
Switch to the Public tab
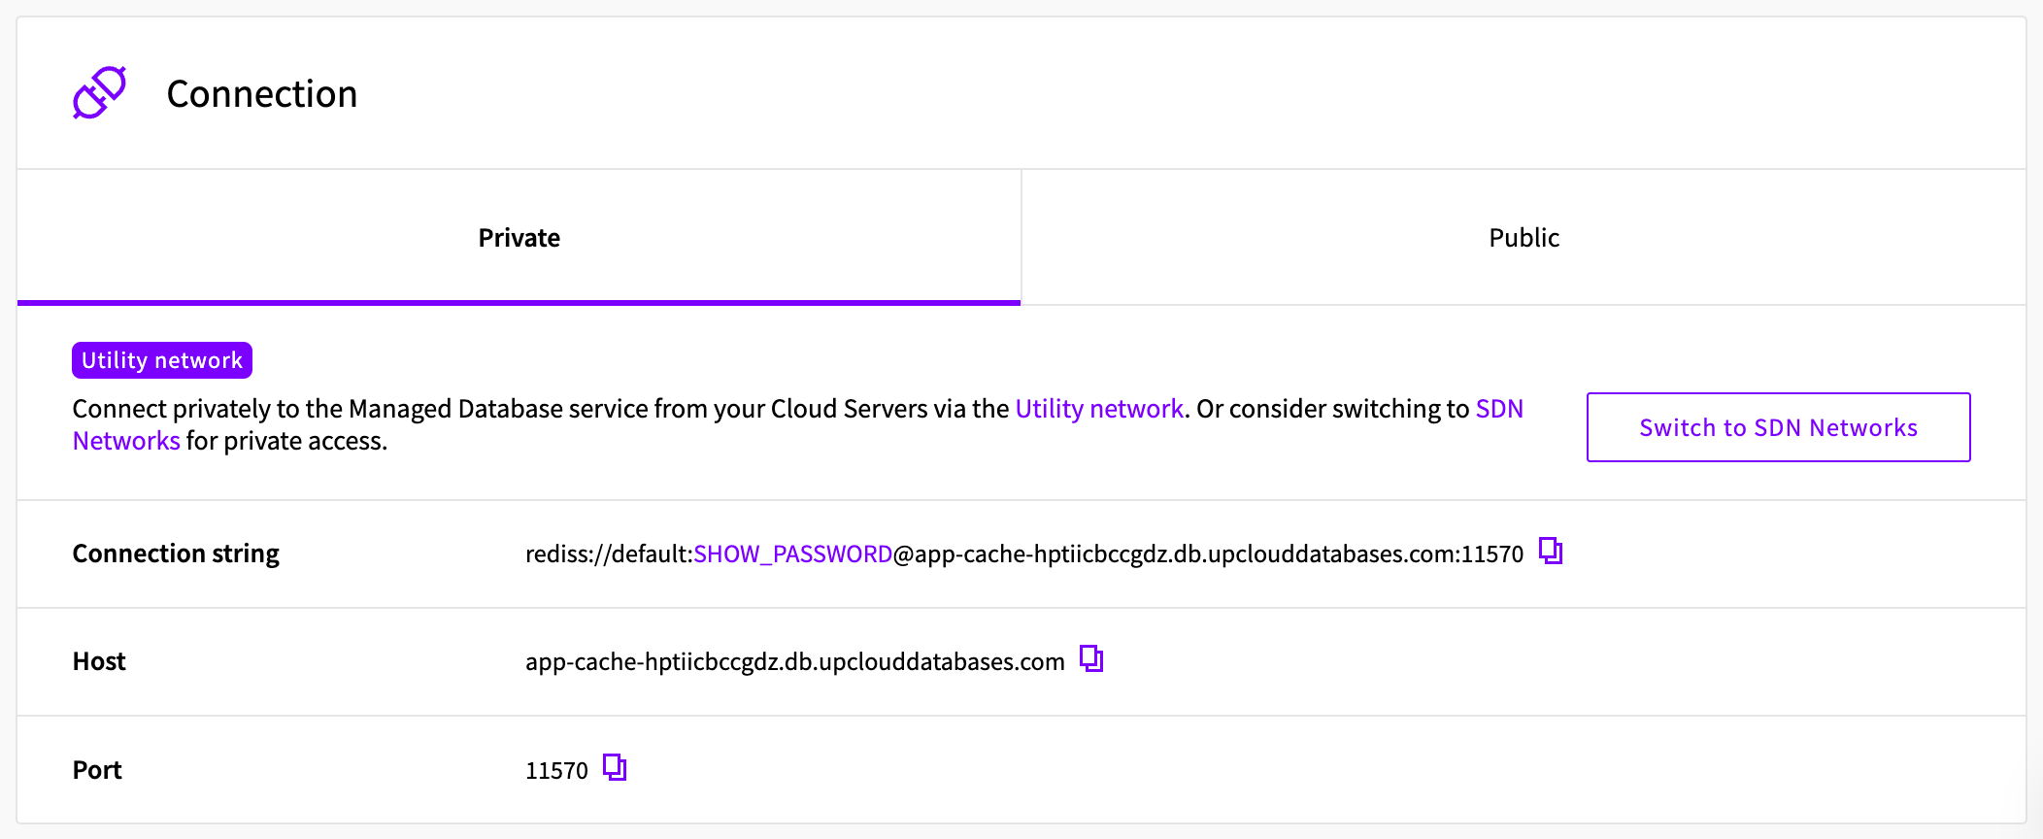coord(1524,238)
